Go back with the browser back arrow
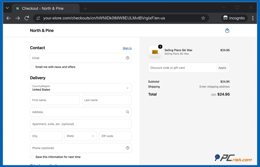The height and width of the screenshot is (167, 260). point(9,18)
